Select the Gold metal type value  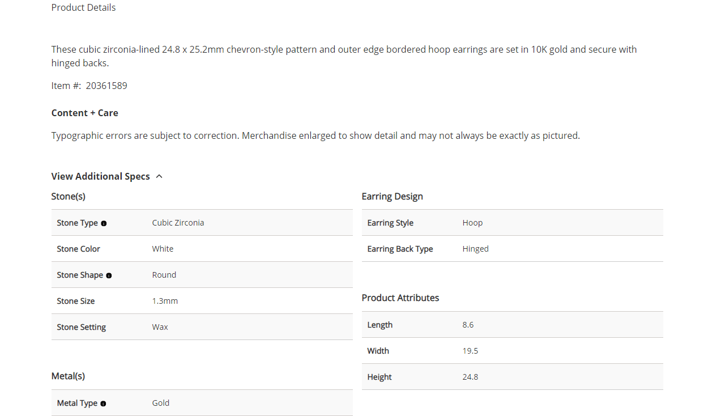pos(160,403)
